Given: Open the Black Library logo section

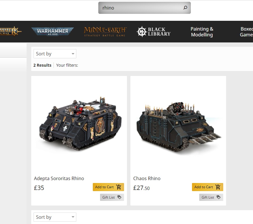Looking at the screenshot, I should tap(154, 31).
